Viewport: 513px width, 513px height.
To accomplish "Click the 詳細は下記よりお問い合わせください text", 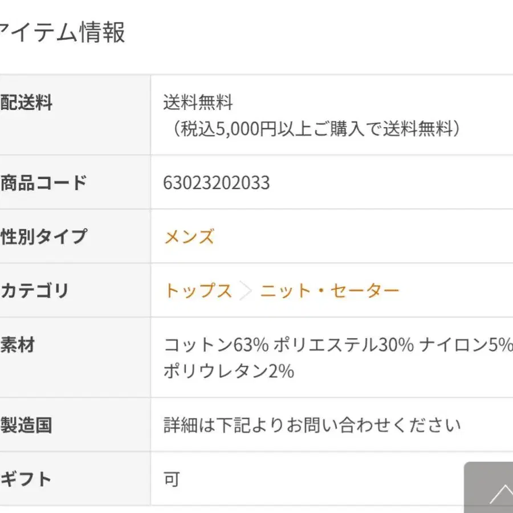I will (x=312, y=425).
